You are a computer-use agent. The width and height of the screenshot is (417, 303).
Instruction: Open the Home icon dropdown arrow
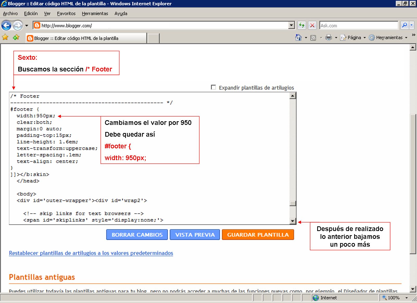(306, 38)
